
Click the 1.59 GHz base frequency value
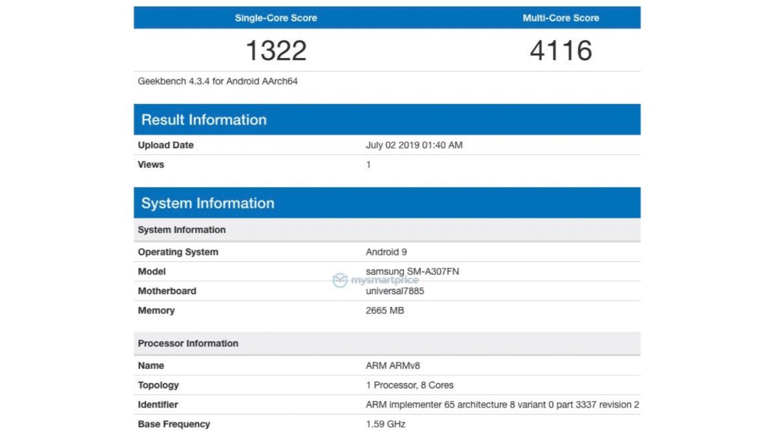(386, 424)
